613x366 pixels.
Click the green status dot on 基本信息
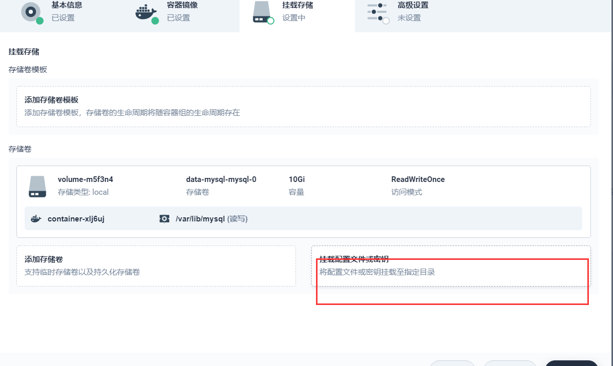pyautogui.click(x=40, y=21)
